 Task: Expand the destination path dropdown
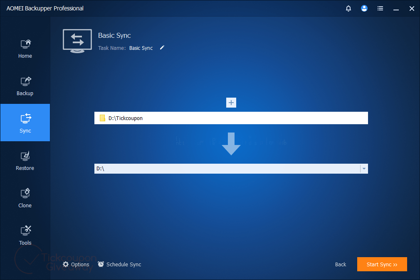364,168
